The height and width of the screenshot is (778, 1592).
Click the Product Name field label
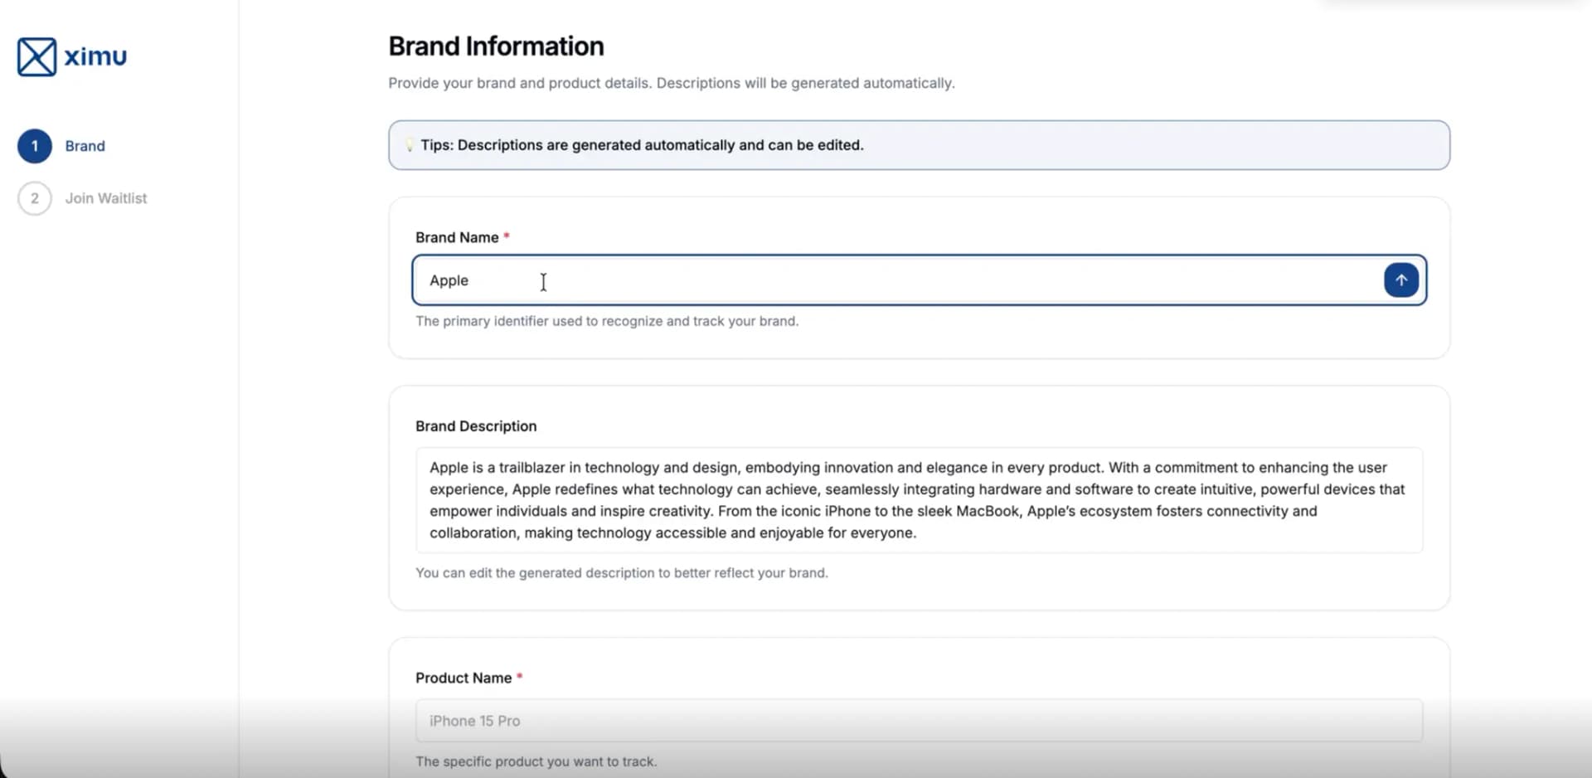pyautogui.click(x=464, y=678)
